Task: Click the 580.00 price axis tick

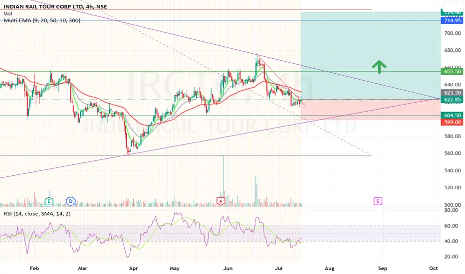Action: click(453, 137)
